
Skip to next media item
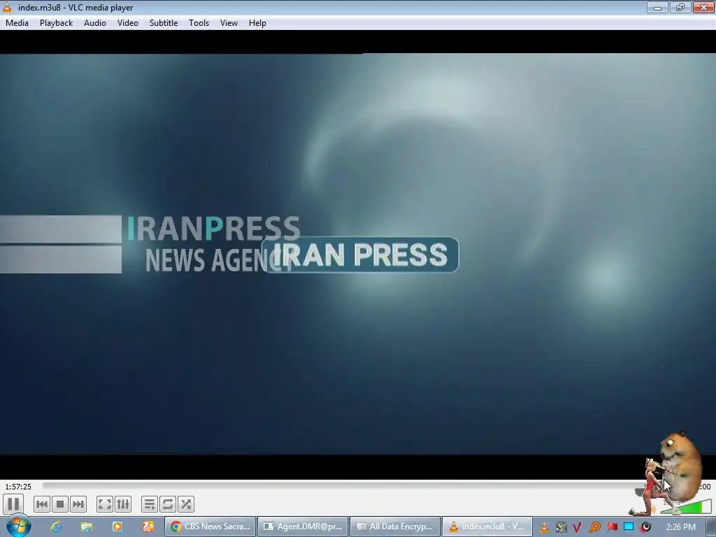coord(78,504)
